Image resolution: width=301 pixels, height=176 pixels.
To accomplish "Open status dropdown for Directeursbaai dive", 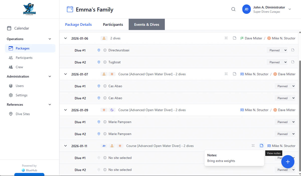I will click(x=277, y=50).
